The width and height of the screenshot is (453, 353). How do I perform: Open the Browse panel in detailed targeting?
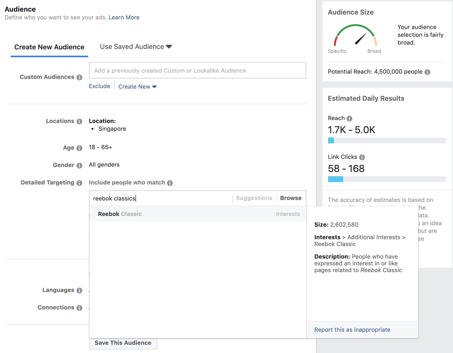pyautogui.click(x=290, y=198)
